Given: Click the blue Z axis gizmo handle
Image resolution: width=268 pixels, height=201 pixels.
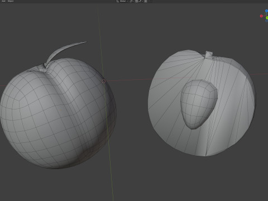Looking at the screenshot, I should tap(266, 11).
